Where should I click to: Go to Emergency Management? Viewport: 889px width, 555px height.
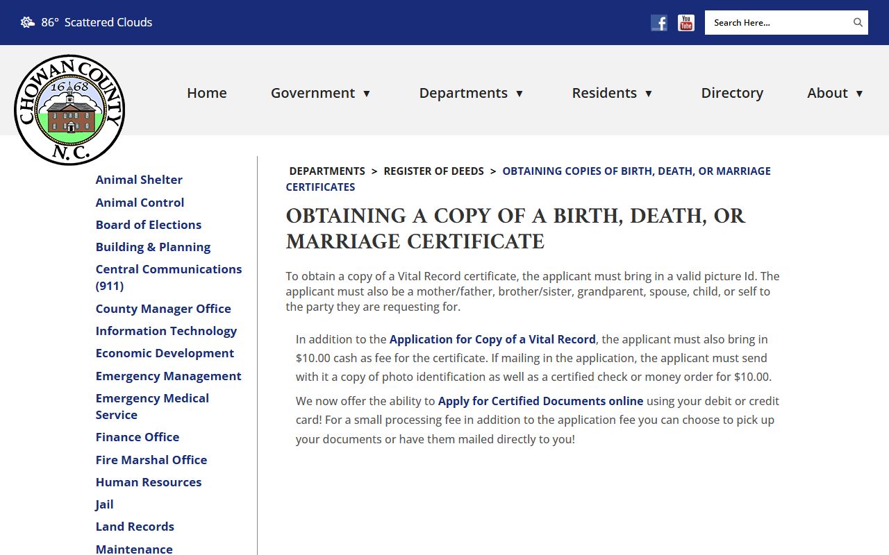point(168,376)
